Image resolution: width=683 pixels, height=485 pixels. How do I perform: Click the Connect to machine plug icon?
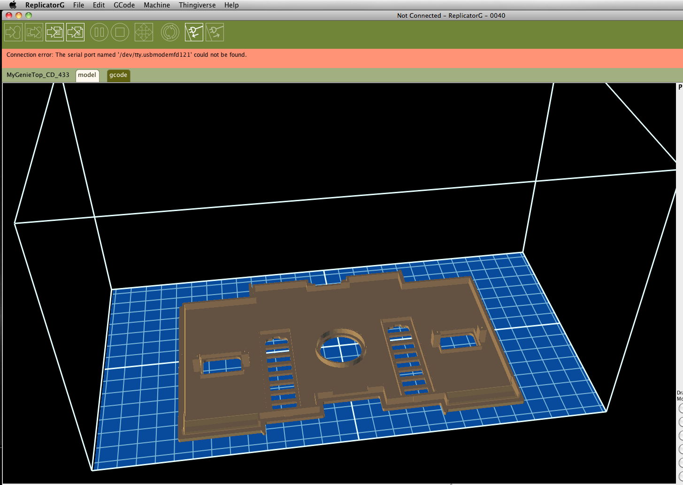[194, 32]
